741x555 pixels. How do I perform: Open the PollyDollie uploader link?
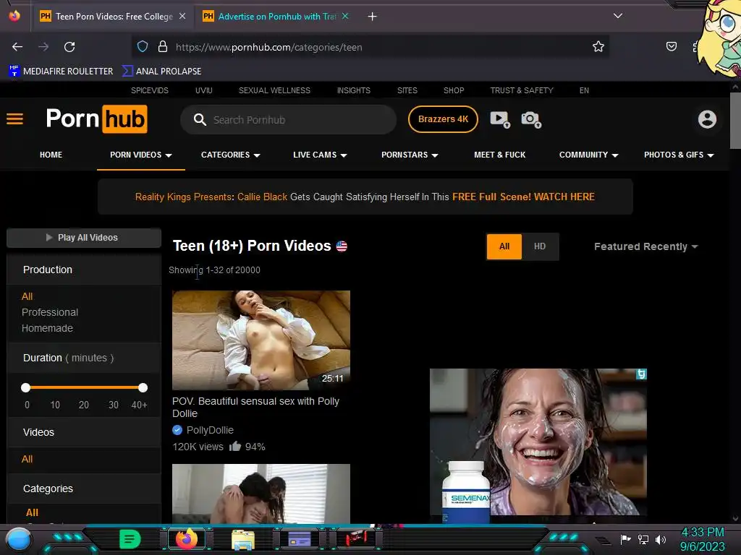[210, 430]
